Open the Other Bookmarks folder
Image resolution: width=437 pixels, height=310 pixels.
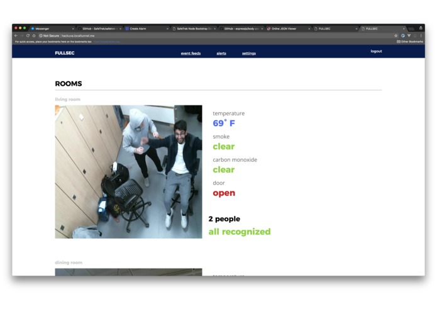[410, 41]
